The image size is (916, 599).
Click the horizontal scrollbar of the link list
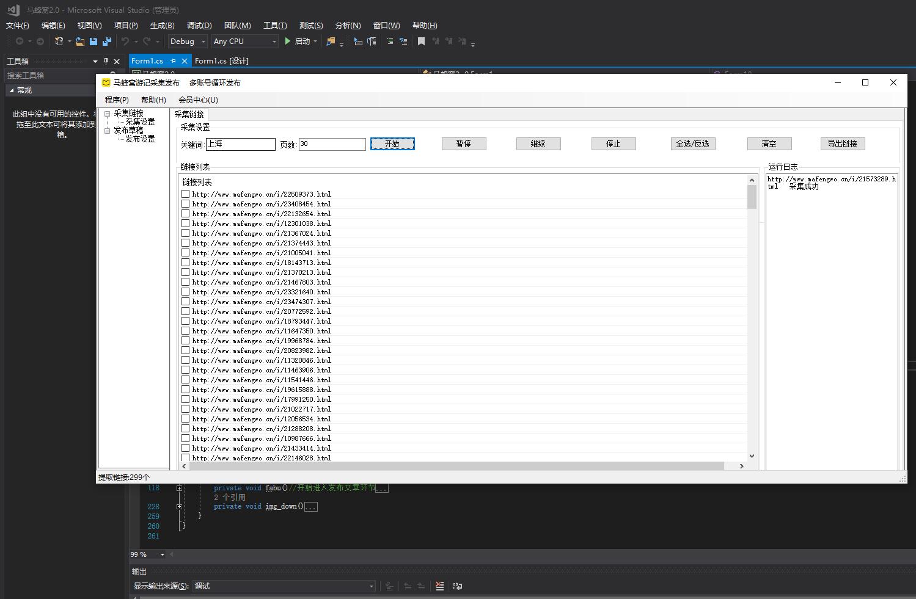[456, 466]
